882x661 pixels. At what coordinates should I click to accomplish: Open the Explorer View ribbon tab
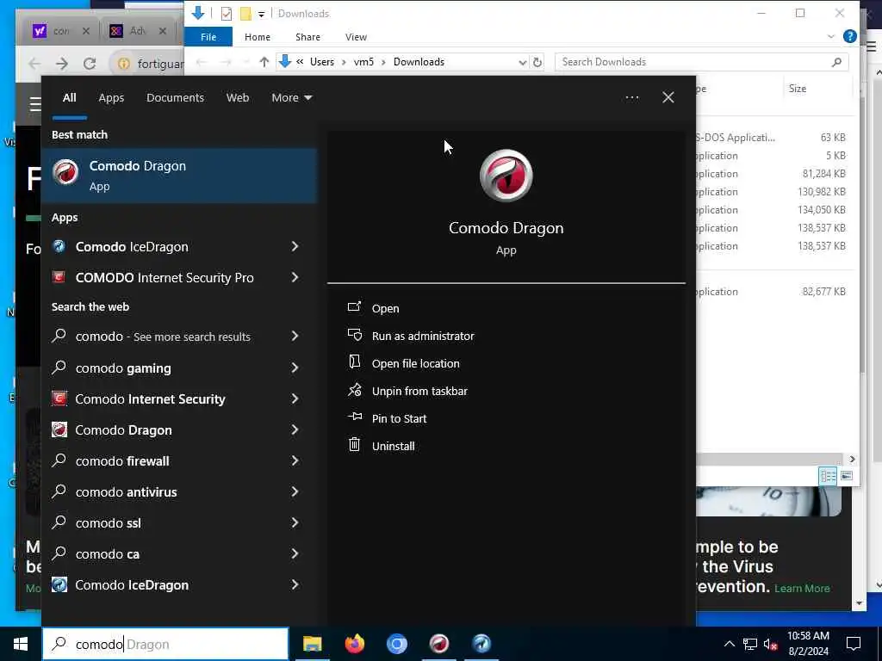[356, 36]
